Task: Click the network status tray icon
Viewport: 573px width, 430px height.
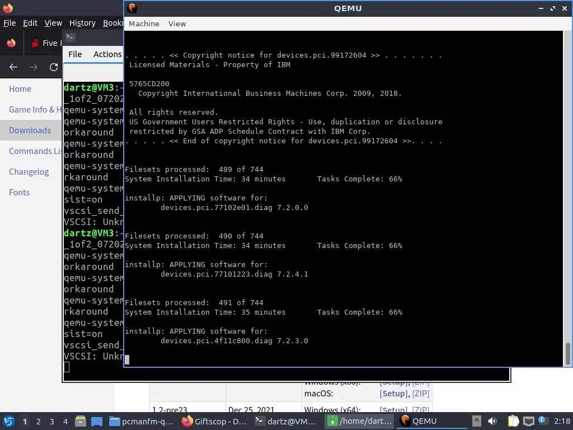Action: point(528,421)
